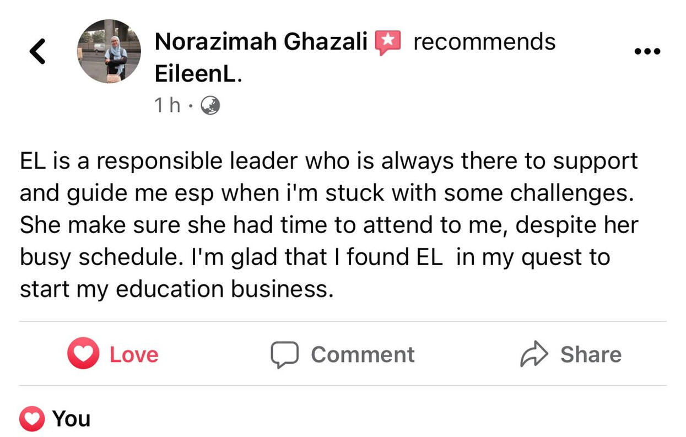The height and width of the screenshot is (437, 686).
Task: Go back using the left chevron arrow
Action: pyautogui.click(x=37, y=51)
